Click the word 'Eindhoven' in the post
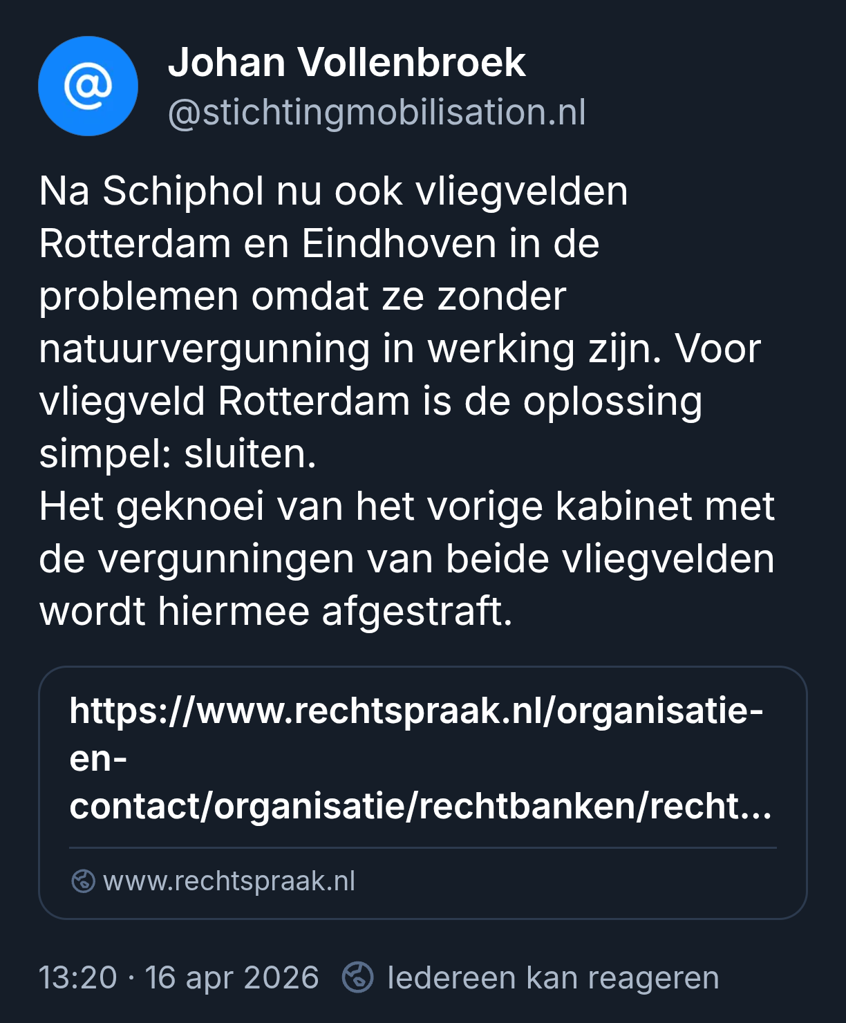Screen dimensions: 846x1023 coord(399,243)
